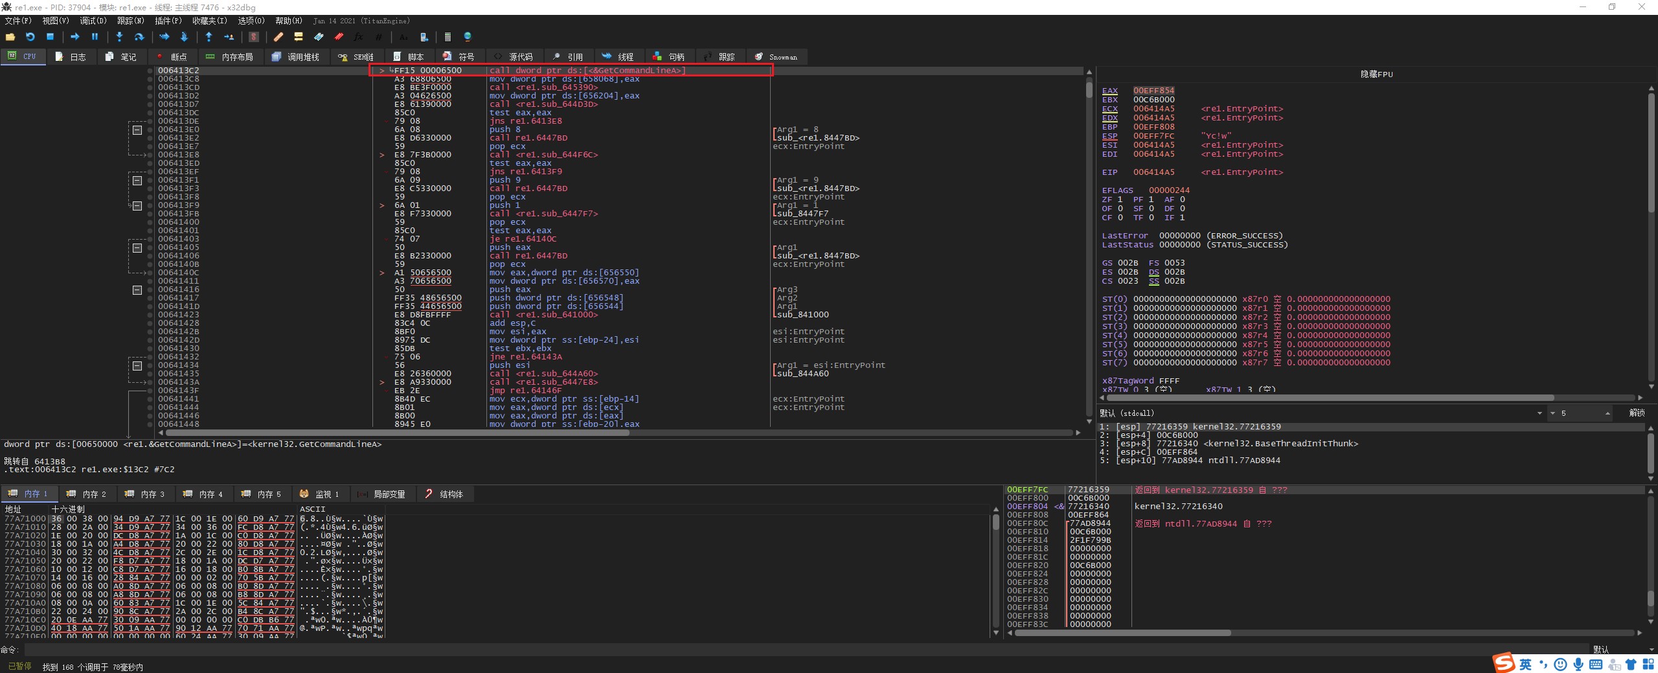
Task: Open the 调试(D) menu
Action: [93, 21]
